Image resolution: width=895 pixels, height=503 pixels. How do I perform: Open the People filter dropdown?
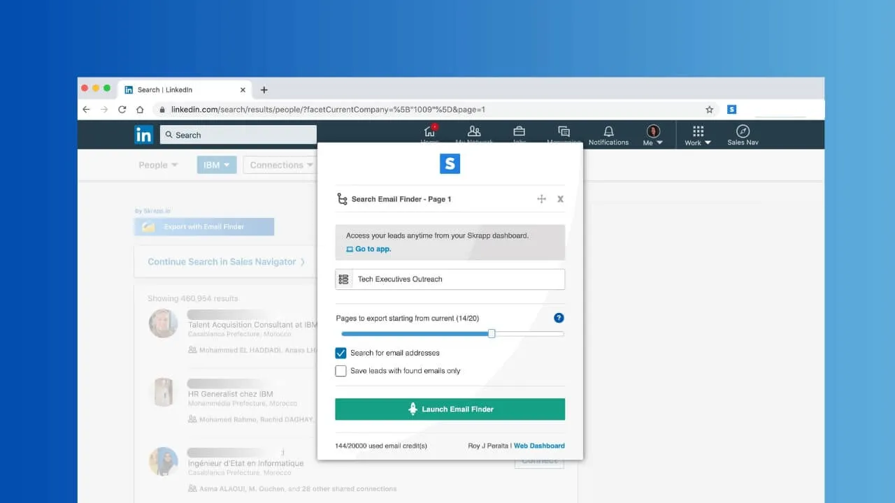158,165
